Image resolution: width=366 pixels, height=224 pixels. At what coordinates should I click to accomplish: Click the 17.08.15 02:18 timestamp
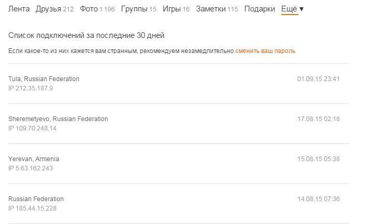[318, 119]
